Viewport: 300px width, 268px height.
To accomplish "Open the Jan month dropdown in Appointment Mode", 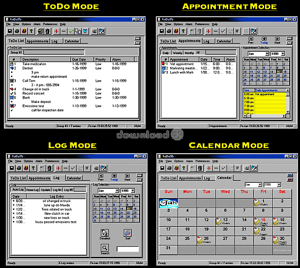I will pyautogui.click(x=267, y=54).
